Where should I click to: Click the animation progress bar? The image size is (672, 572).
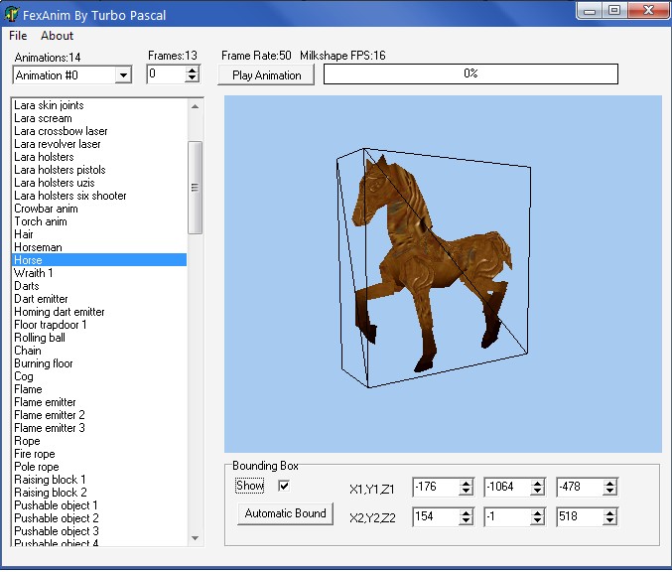click(470, 74)
